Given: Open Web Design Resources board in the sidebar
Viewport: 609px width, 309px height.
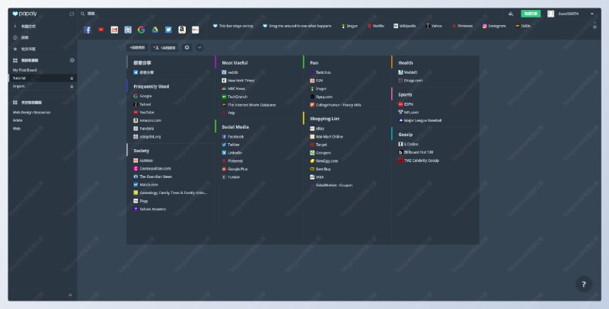Looking at the screenshot, I should click(x=31, y=112).
